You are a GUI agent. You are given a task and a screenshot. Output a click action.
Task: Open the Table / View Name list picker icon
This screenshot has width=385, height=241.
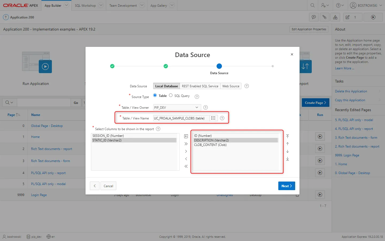[x=213, y=118]
